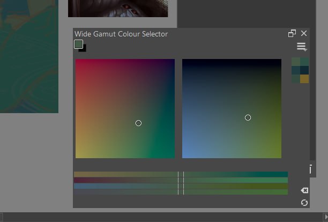Viewport: 328px width, 222px height.
Task: Select the black background colour swatch
Action: (83, 49)
